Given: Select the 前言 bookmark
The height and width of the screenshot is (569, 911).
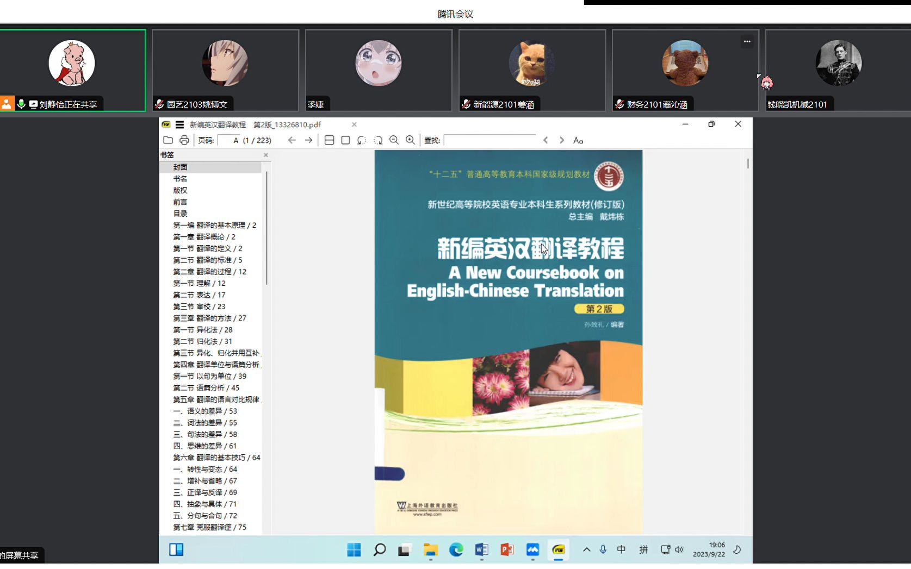Looking at the screenshot, I should tap(180, 202).
